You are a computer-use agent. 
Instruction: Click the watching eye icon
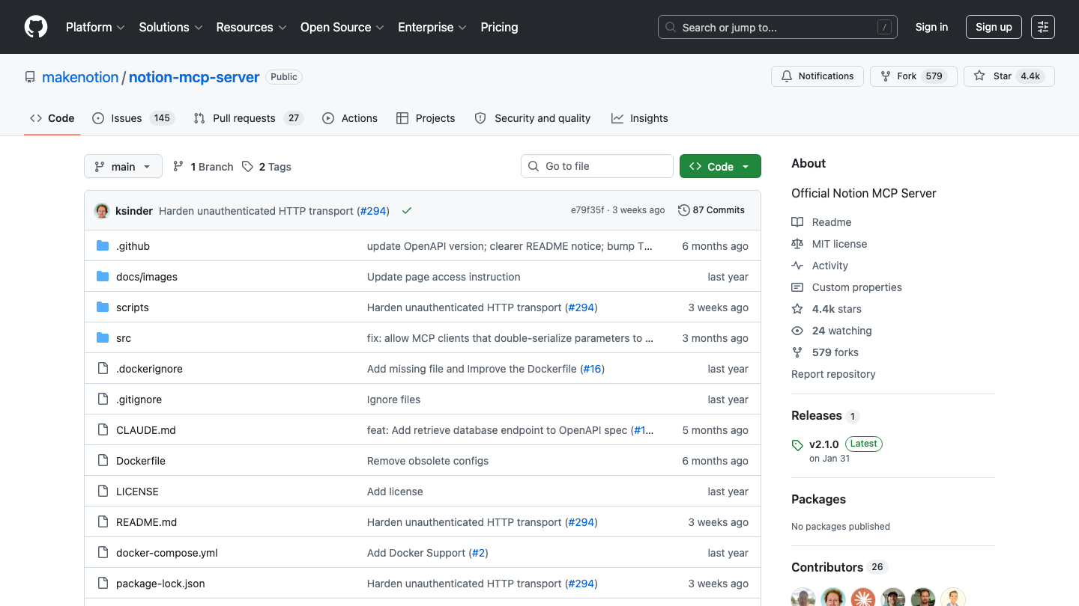point(797,331)
